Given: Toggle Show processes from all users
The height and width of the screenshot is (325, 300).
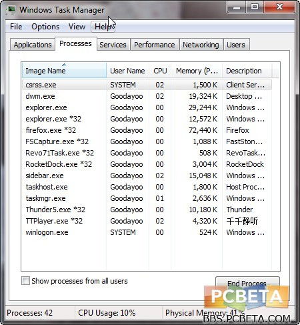Looking at the screenshot, I should coord(25,280).
